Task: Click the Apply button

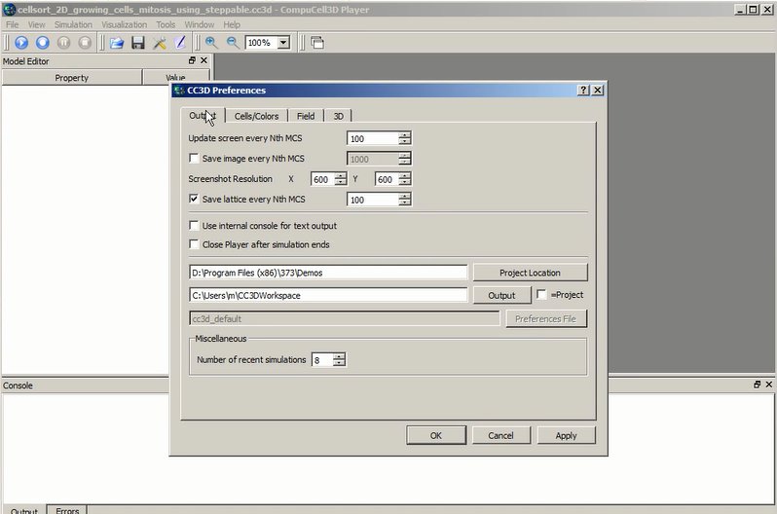Action: tap(566, 435)
